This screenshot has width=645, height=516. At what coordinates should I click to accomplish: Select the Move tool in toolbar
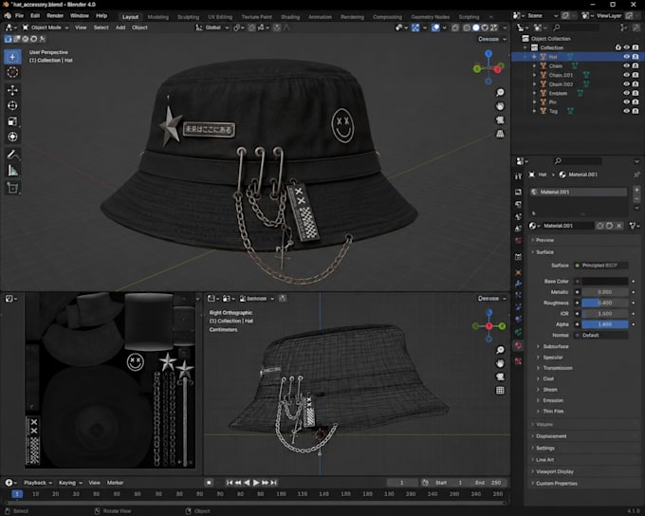[x=12, y=90]
